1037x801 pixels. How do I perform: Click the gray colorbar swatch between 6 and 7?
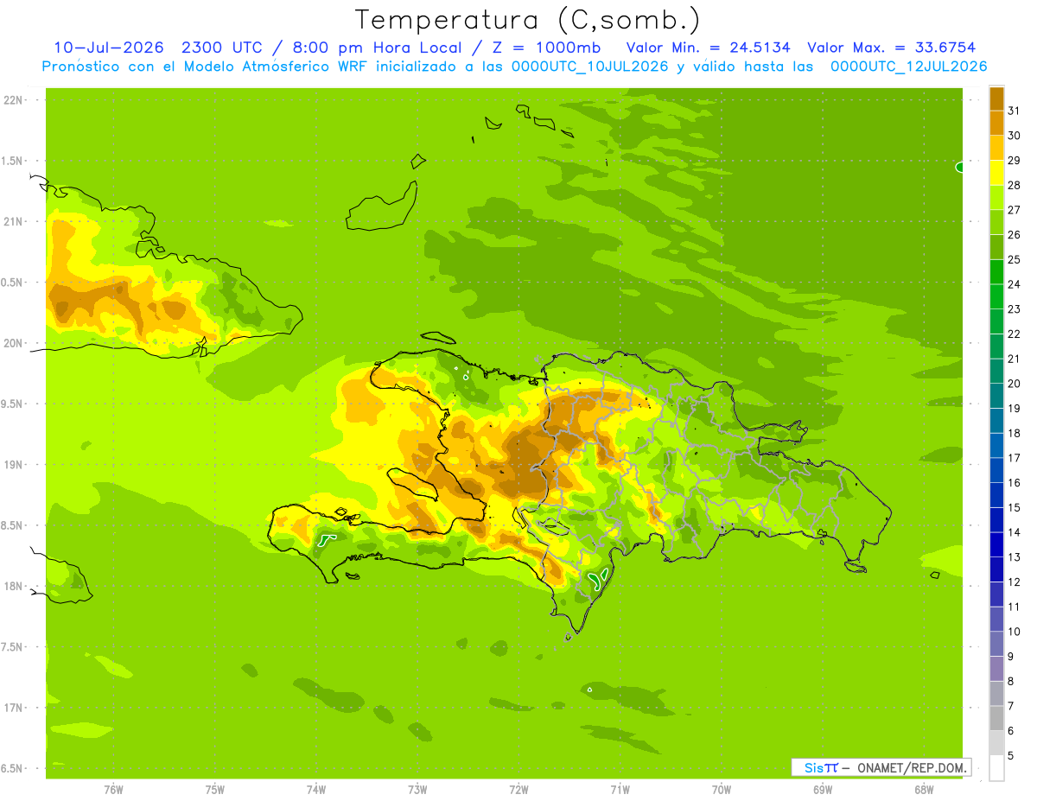click(996, 718)
